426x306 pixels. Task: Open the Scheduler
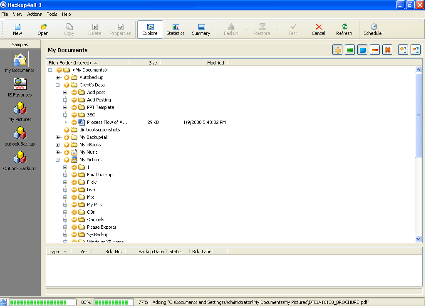pyautogui.click(x=374, y=30)
